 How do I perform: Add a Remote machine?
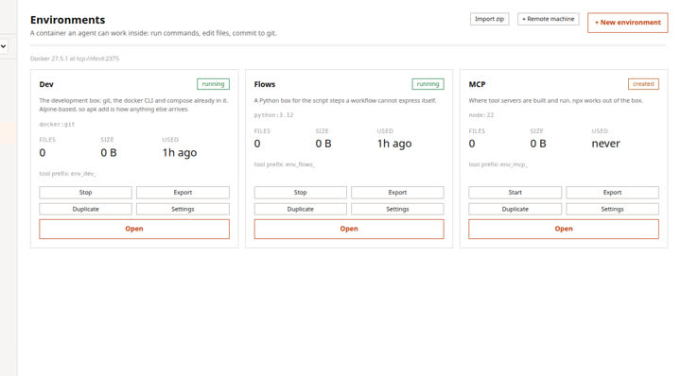click(548, 19)
